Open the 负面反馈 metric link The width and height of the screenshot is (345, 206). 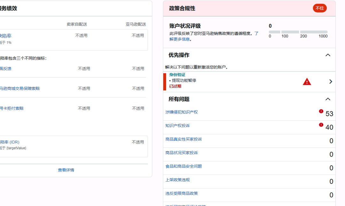pos(5,69)
